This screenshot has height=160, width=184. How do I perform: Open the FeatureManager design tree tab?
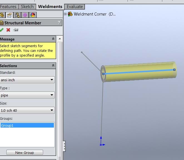[x=2, y=15]
